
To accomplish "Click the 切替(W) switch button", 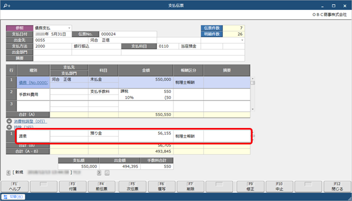I will tap(13, 197).
